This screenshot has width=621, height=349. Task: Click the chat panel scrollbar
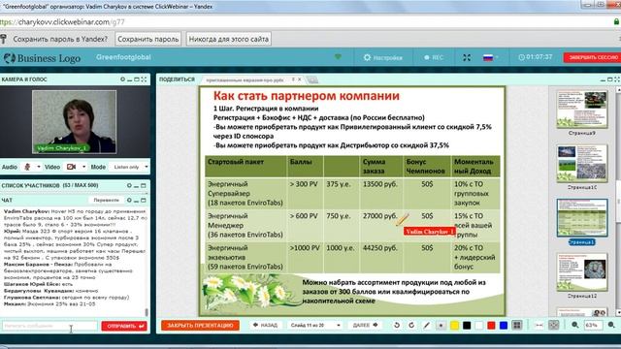click(147, 312)
